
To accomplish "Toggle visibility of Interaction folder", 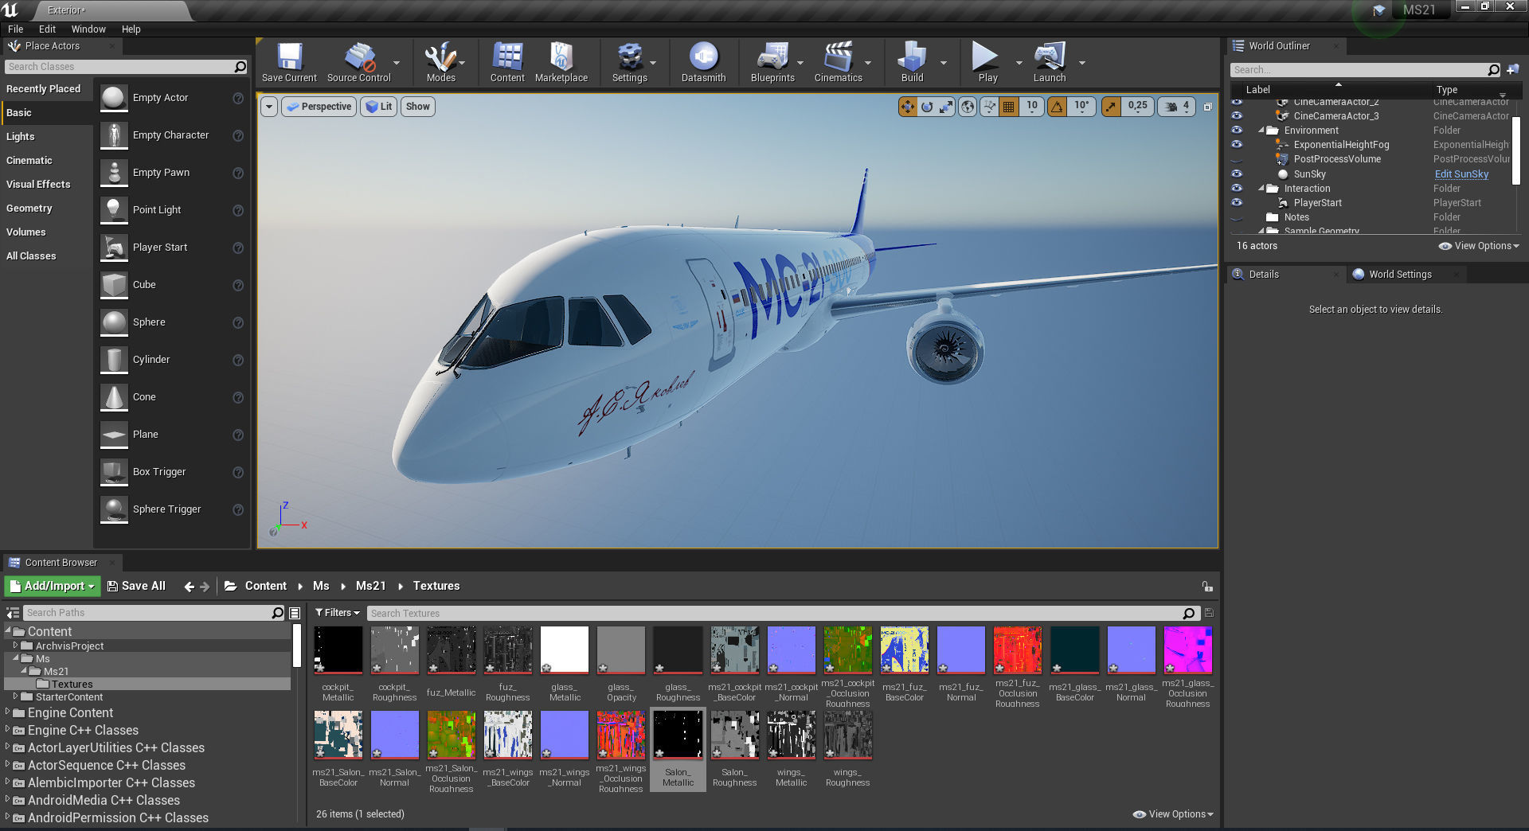I will (1237, 188).
